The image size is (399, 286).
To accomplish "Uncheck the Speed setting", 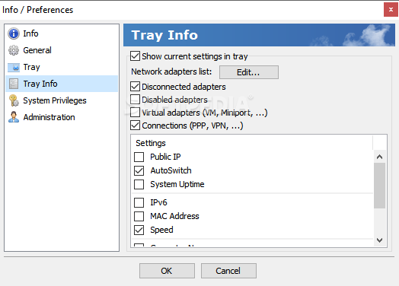I will point(139,230).
